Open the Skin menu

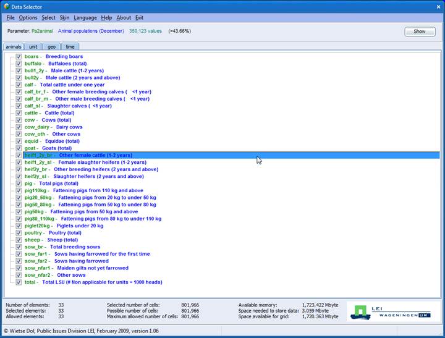[x=64, y=18]
